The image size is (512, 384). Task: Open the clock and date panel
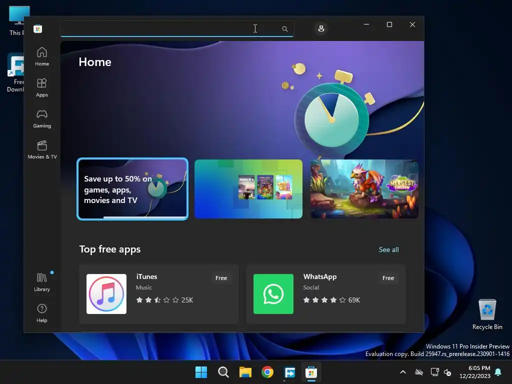[x=475, y=372]
